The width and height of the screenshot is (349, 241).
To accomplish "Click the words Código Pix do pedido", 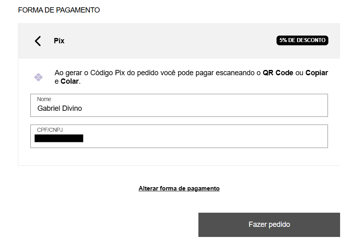I will coord(124,73).
